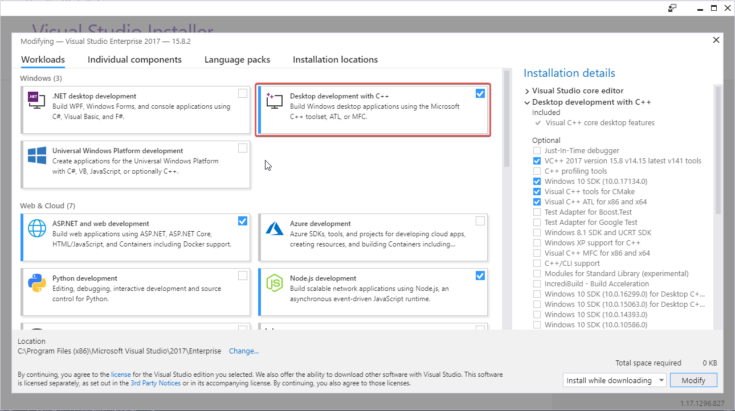Check Universal Windows Platform development workload
Image resolution: width=735 pixels, height=411 pixels.
(243, 148)
